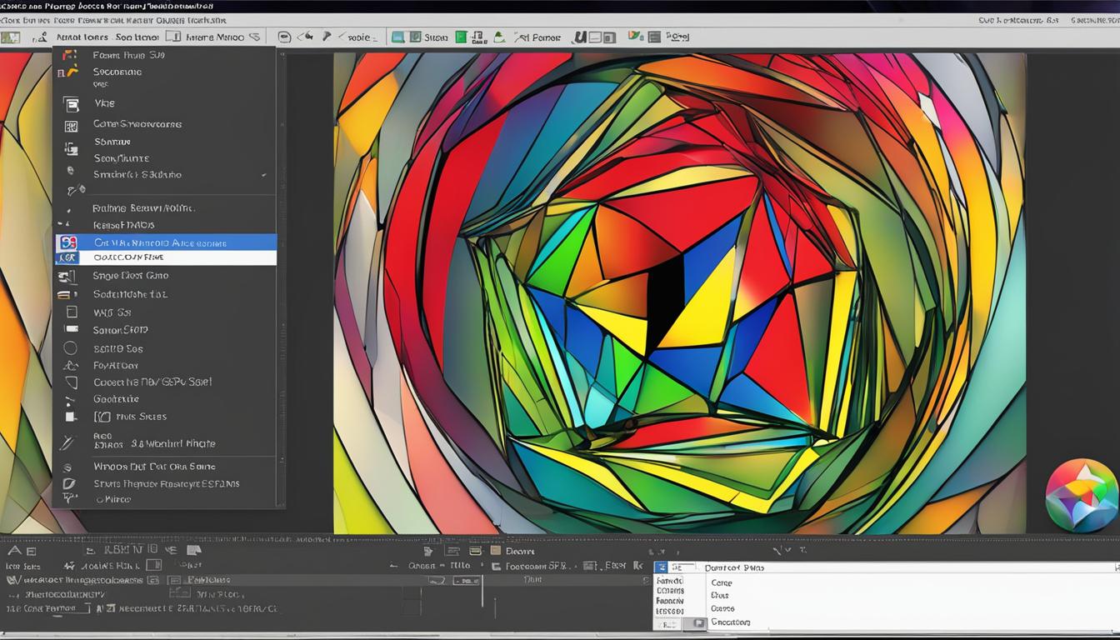
Task: Expand the submenu arrow on the Standard Schema entry
Action: pyautogui.click(x=264, y=175)
